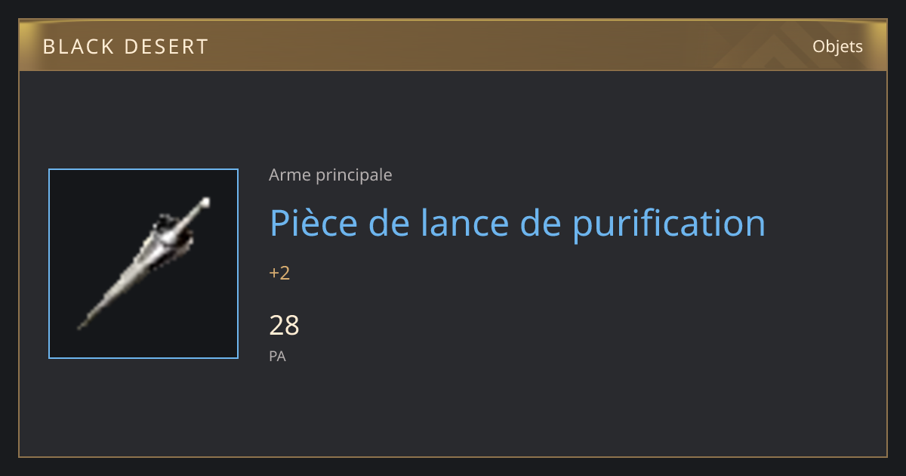The image size is (906, 476).
Task: Click the white pommel of the lance
Action: (205, 202)
